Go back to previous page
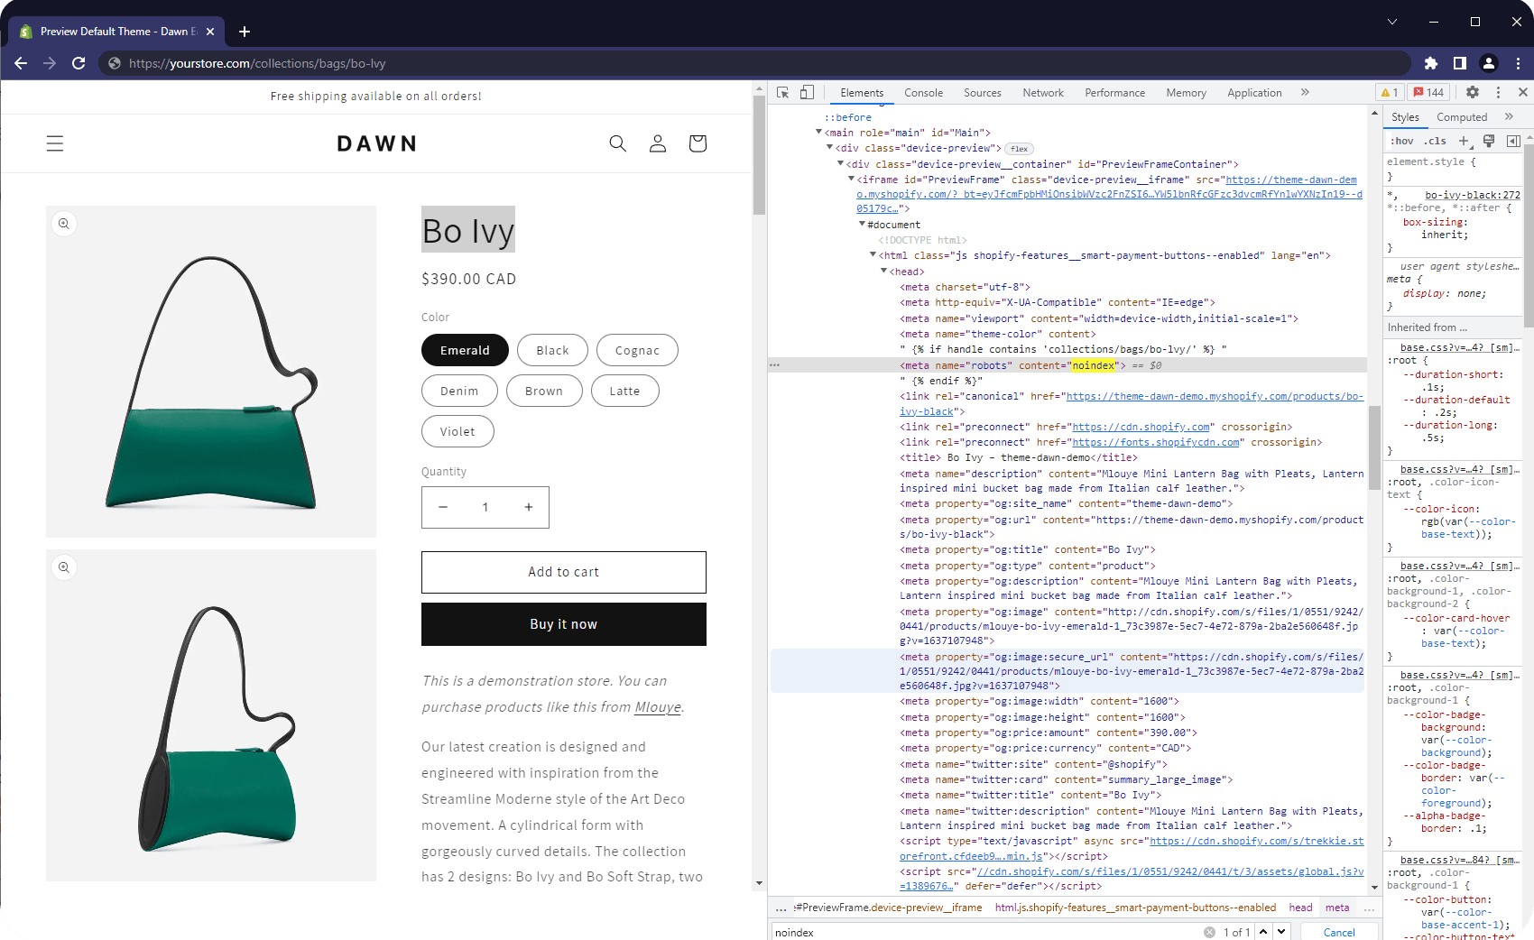 coord(21,63)
